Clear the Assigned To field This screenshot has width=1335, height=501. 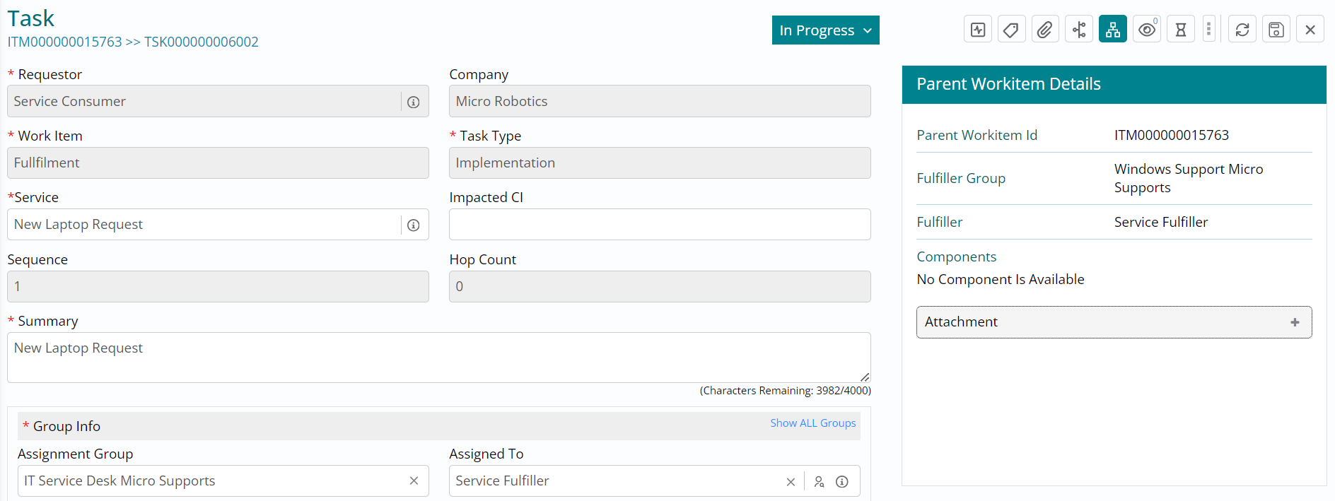(x=791, y=482)
